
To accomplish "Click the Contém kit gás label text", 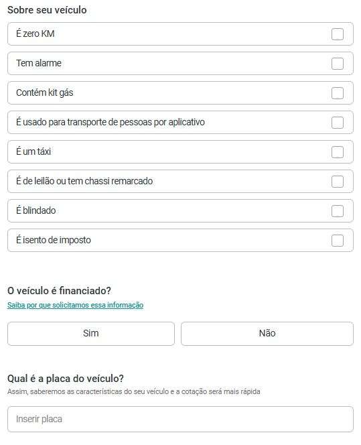I will (x=44, y=92).
